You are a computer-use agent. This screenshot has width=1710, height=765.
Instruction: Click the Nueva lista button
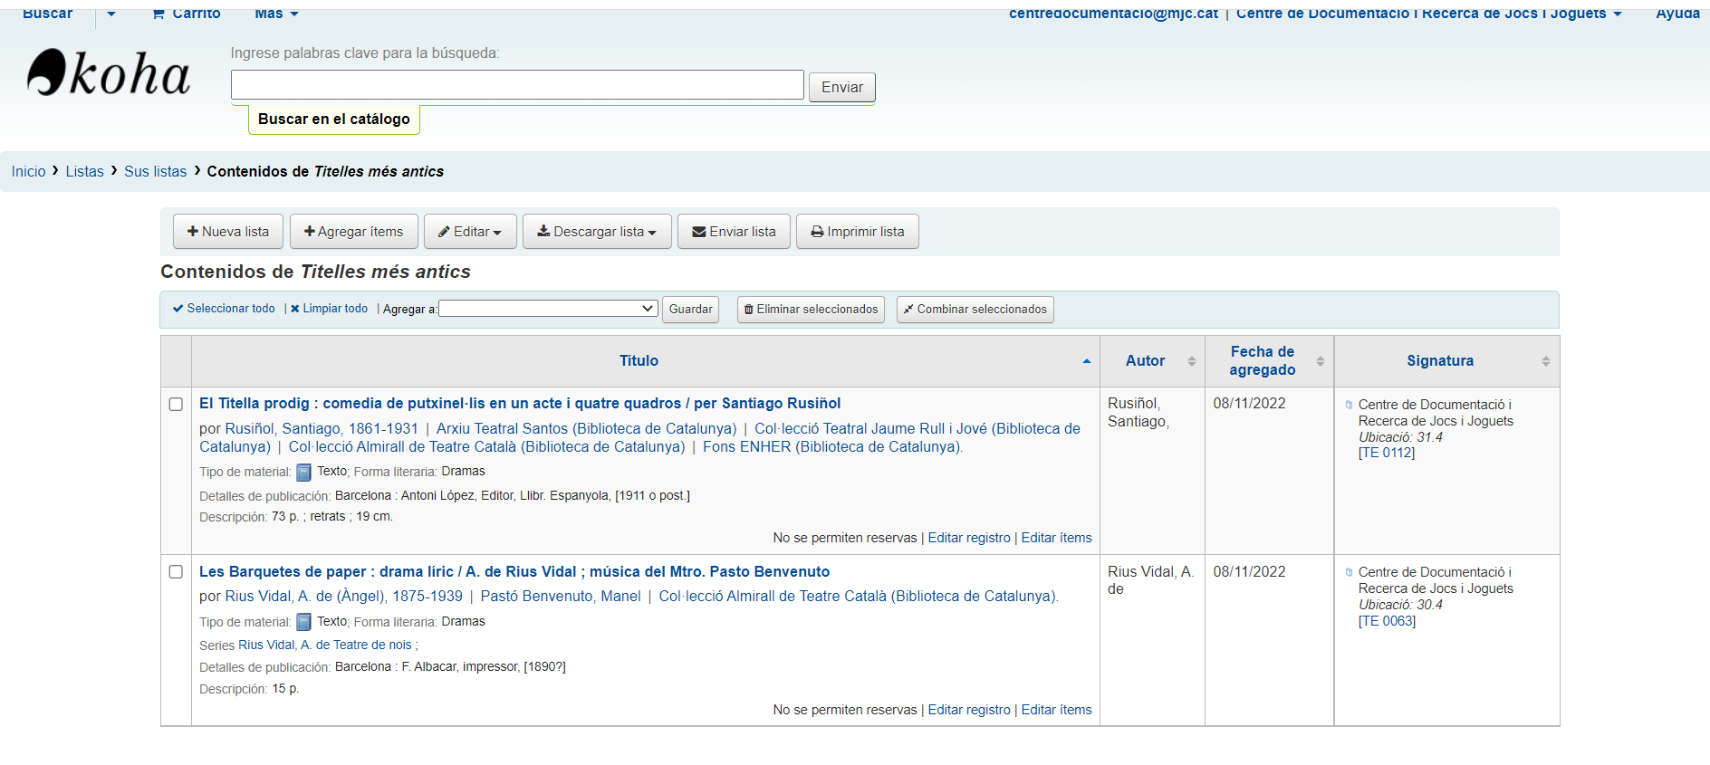(228, 232)
